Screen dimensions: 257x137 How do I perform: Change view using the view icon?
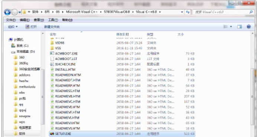coord(226,27)
